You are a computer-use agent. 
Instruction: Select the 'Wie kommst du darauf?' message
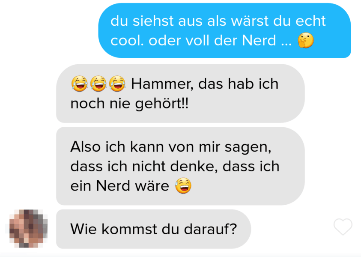154,229
